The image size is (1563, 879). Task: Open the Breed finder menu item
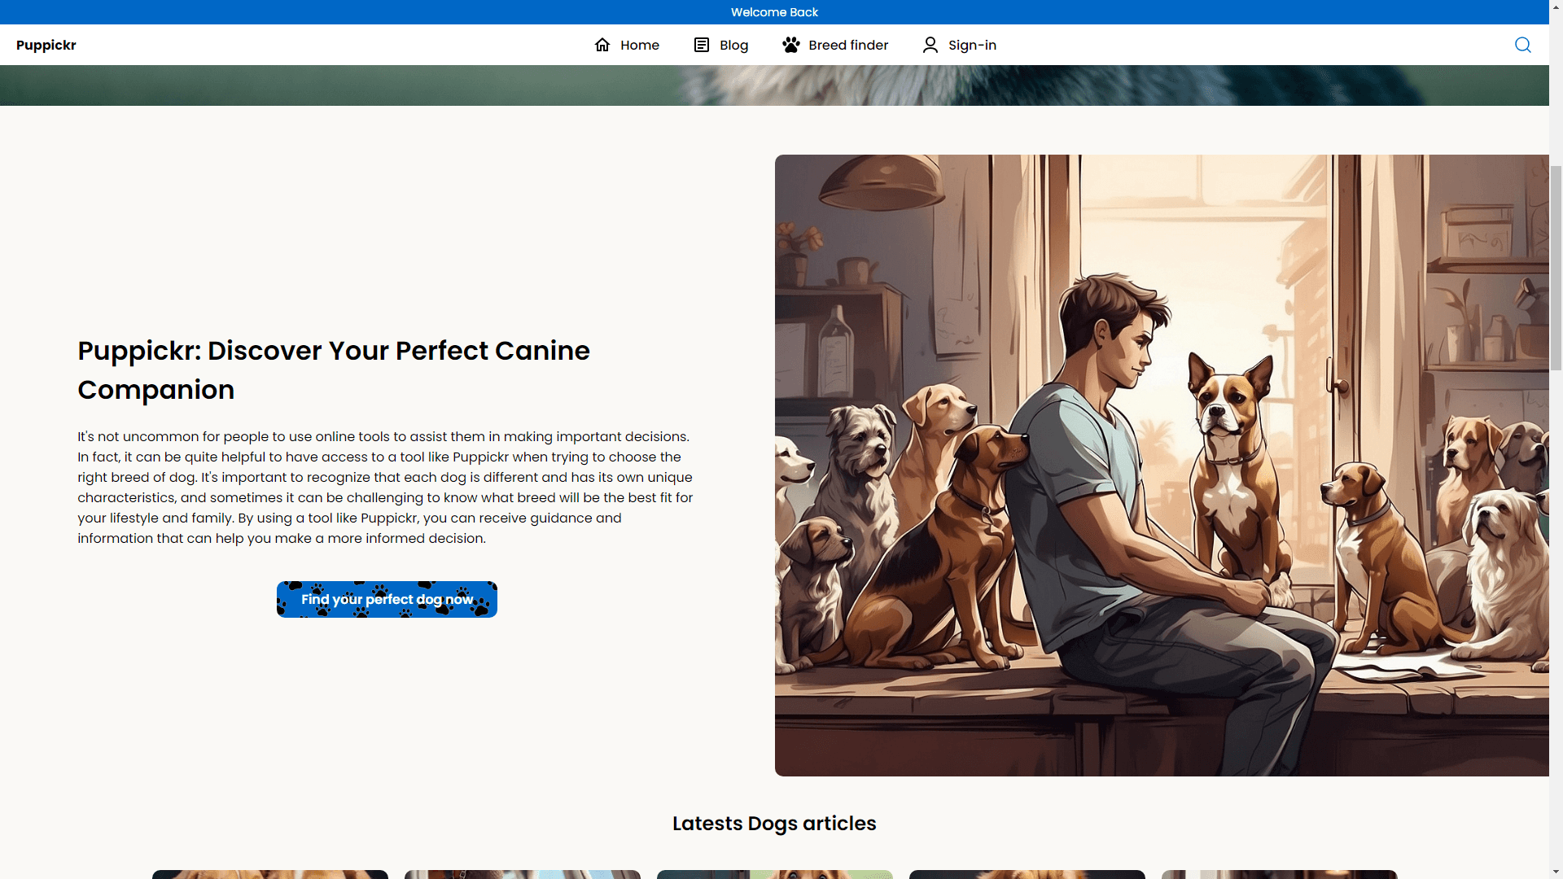click(835, 45)
